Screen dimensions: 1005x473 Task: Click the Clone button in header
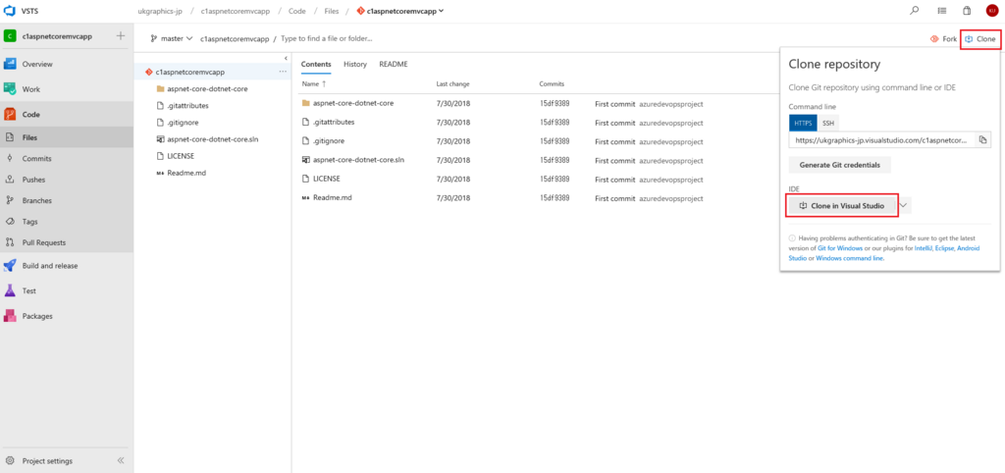click(x=980, y=39)
